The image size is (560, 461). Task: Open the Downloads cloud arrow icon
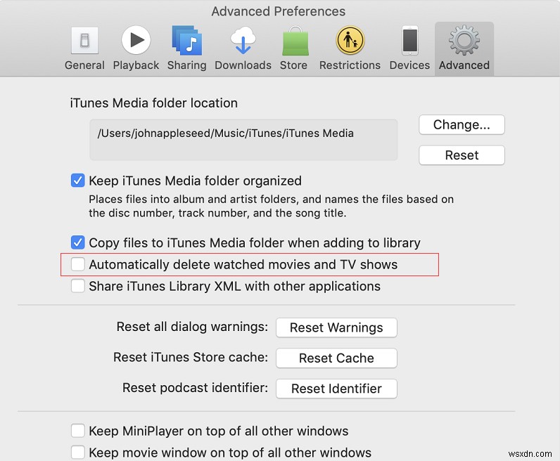tap(243, 40)
